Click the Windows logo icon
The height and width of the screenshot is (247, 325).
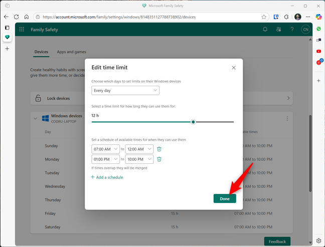click(x=46, y=118)
